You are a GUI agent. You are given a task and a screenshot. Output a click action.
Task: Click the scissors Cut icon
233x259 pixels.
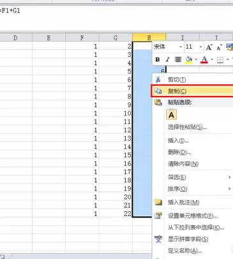coord(158,79)
